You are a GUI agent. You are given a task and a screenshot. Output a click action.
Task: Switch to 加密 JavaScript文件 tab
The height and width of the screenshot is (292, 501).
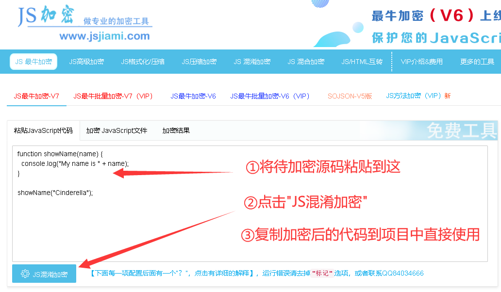pos(117,130)
